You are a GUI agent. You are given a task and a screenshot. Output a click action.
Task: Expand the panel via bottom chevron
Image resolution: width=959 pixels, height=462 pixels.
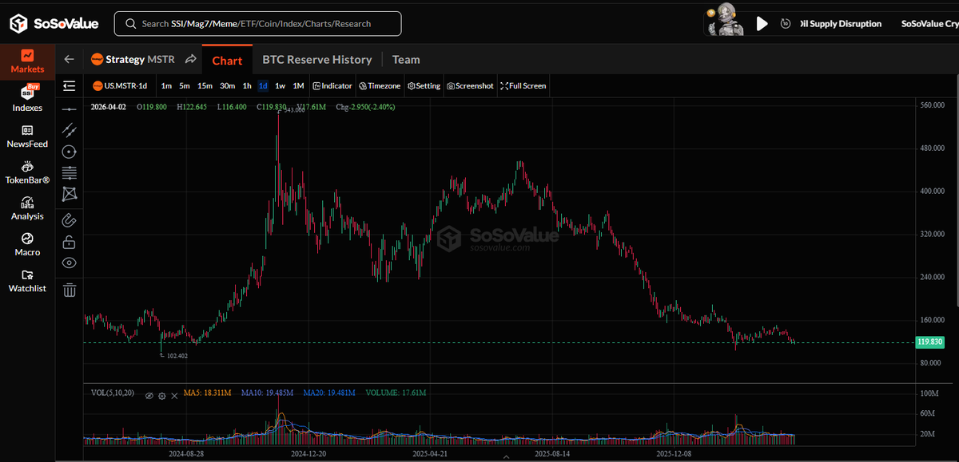[x=505, y=457]
